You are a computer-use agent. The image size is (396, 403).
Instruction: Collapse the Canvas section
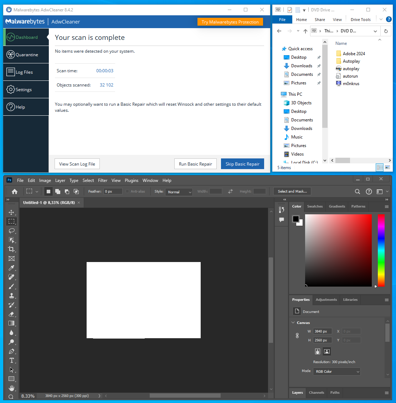coord(293,323)
